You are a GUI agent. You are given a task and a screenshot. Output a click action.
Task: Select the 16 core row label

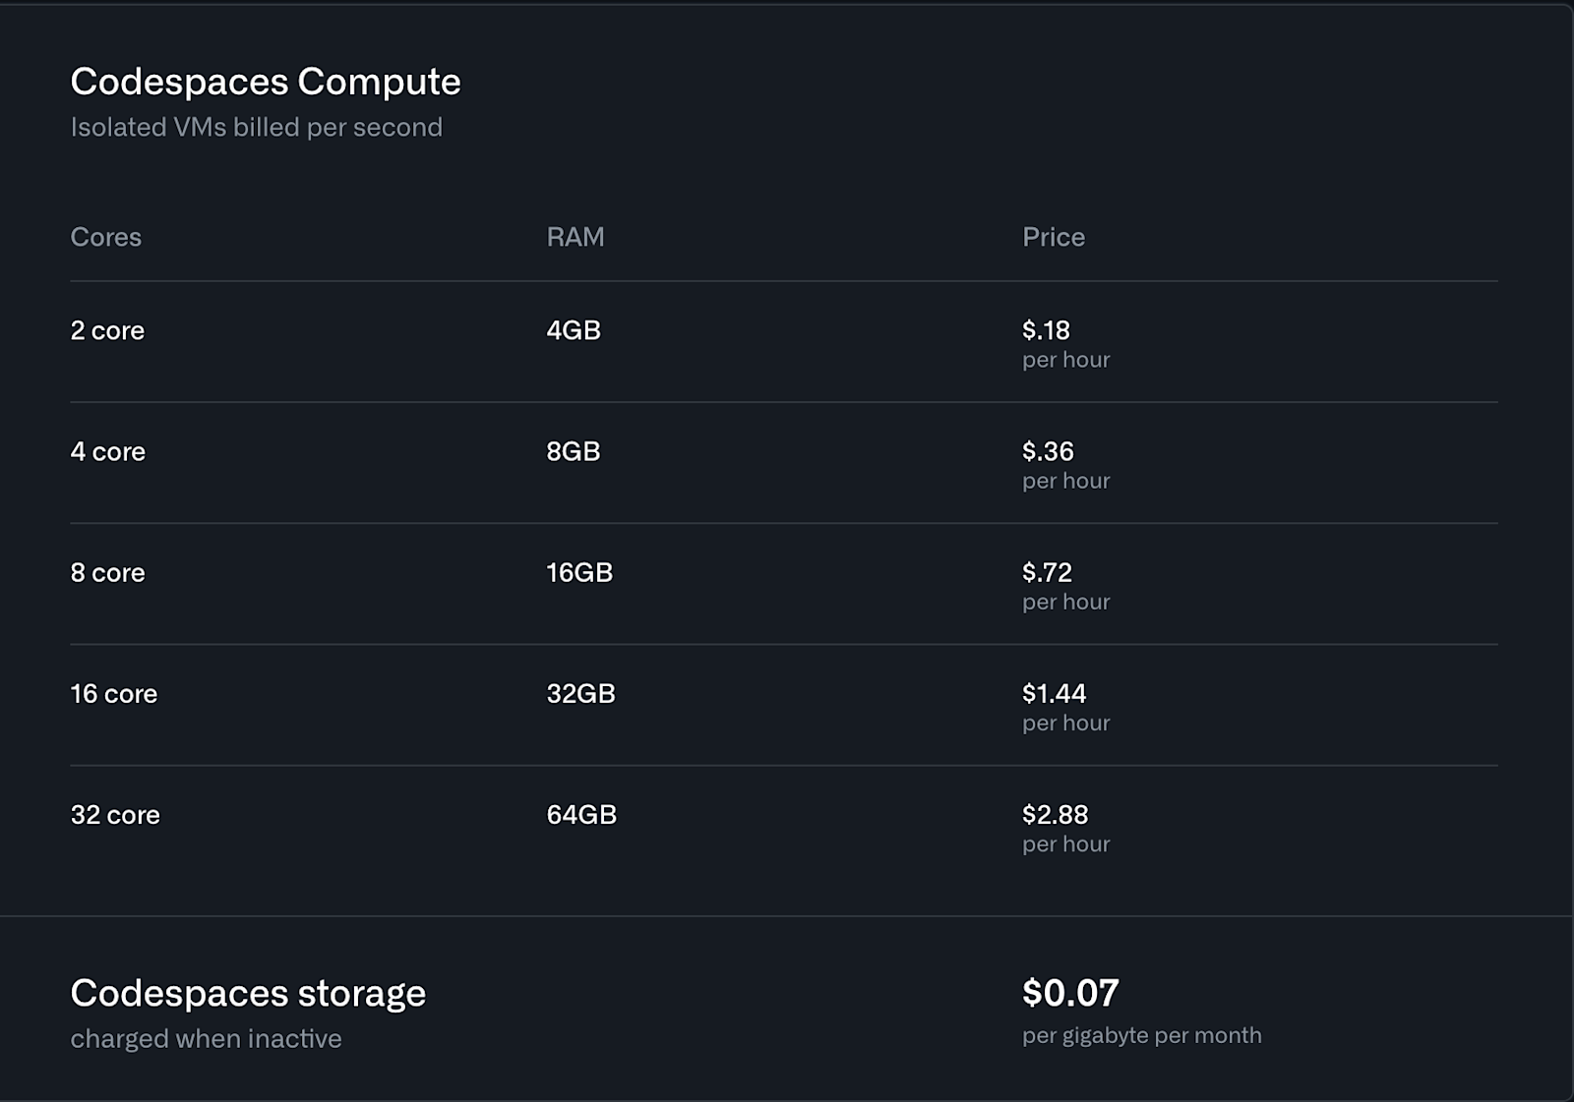(113, 693)
